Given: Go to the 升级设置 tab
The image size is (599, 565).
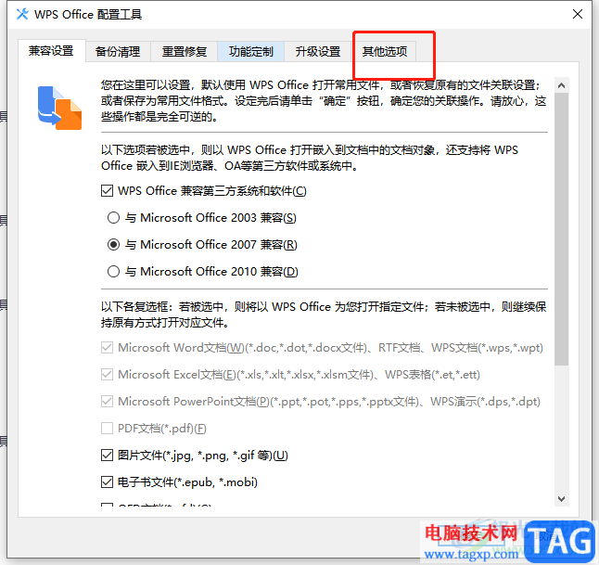Looking at the screenshot, I should point(317,51).
